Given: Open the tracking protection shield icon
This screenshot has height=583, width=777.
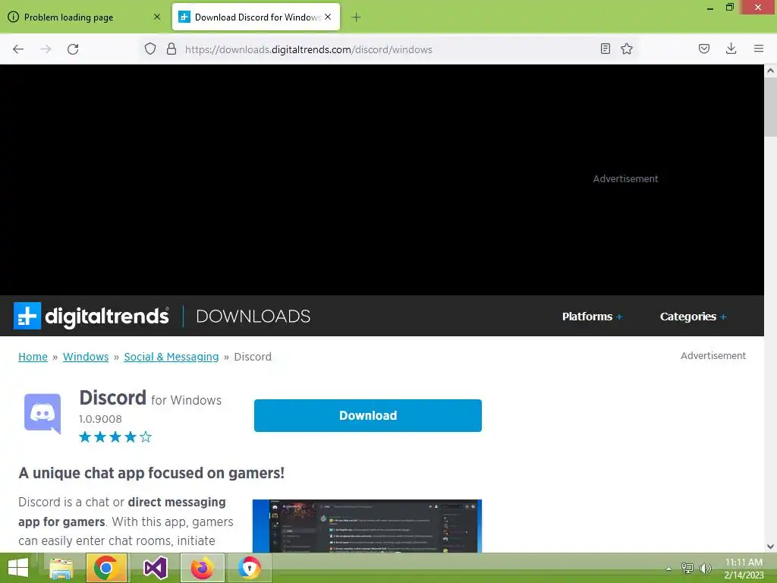Looking at the screenshot, I should tap(150, 49).
